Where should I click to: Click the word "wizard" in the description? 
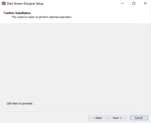[x=21, y=17]
